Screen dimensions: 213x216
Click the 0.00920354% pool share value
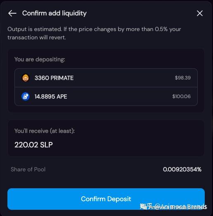(x=182, y=169)
